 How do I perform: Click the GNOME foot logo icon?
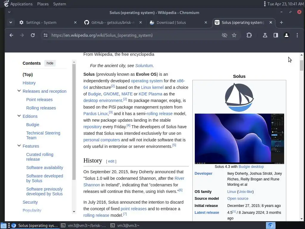point(6,4)
